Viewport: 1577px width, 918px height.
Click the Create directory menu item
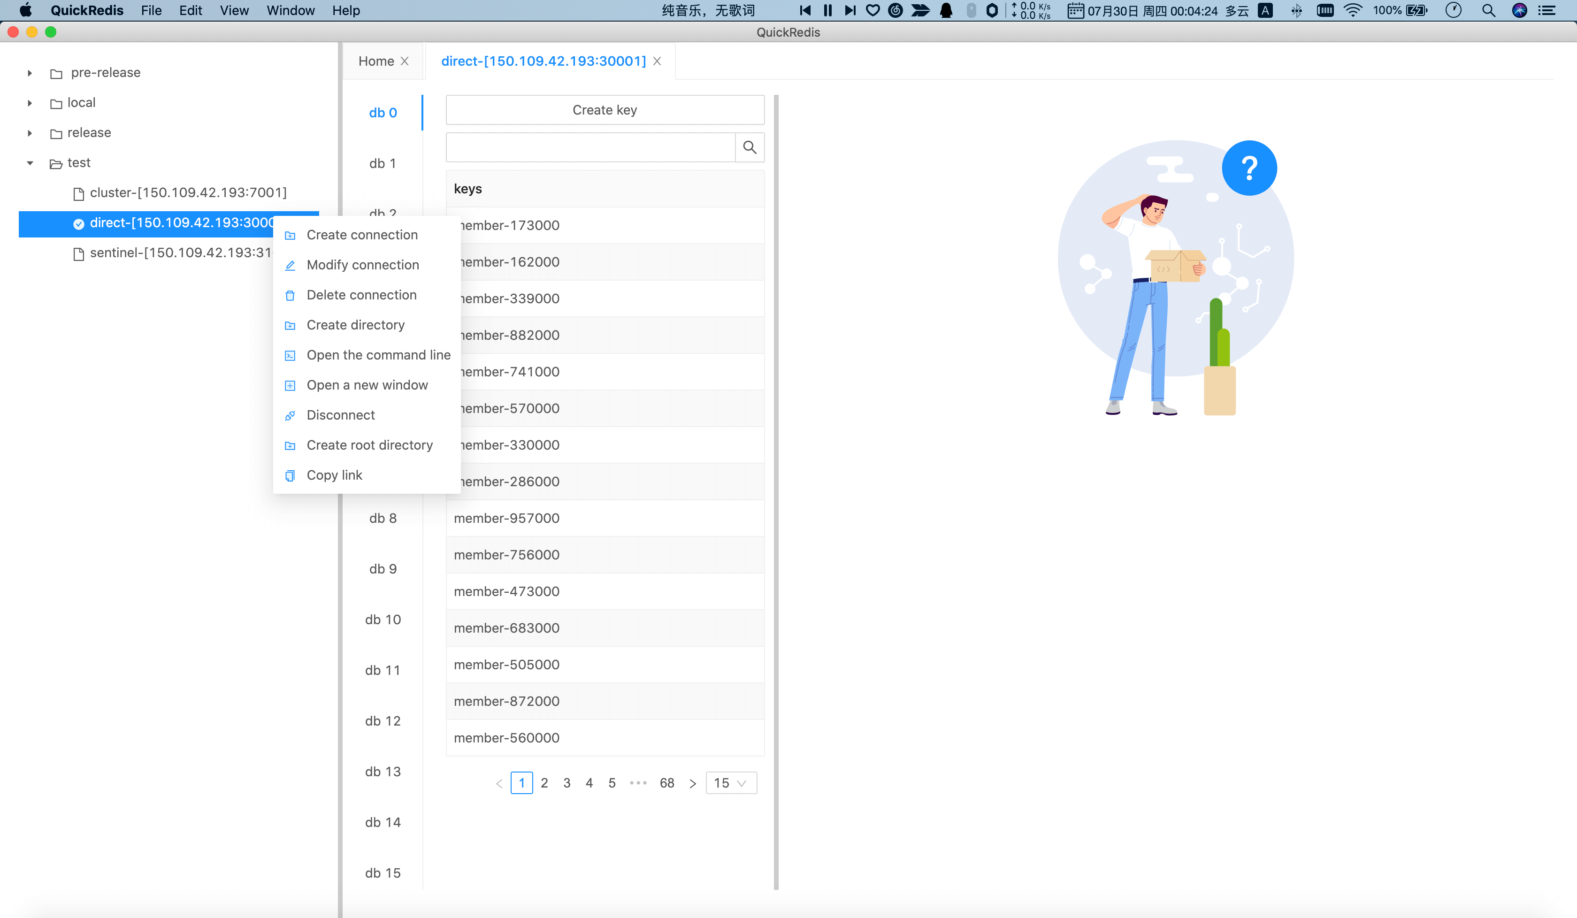pos(355,325)
